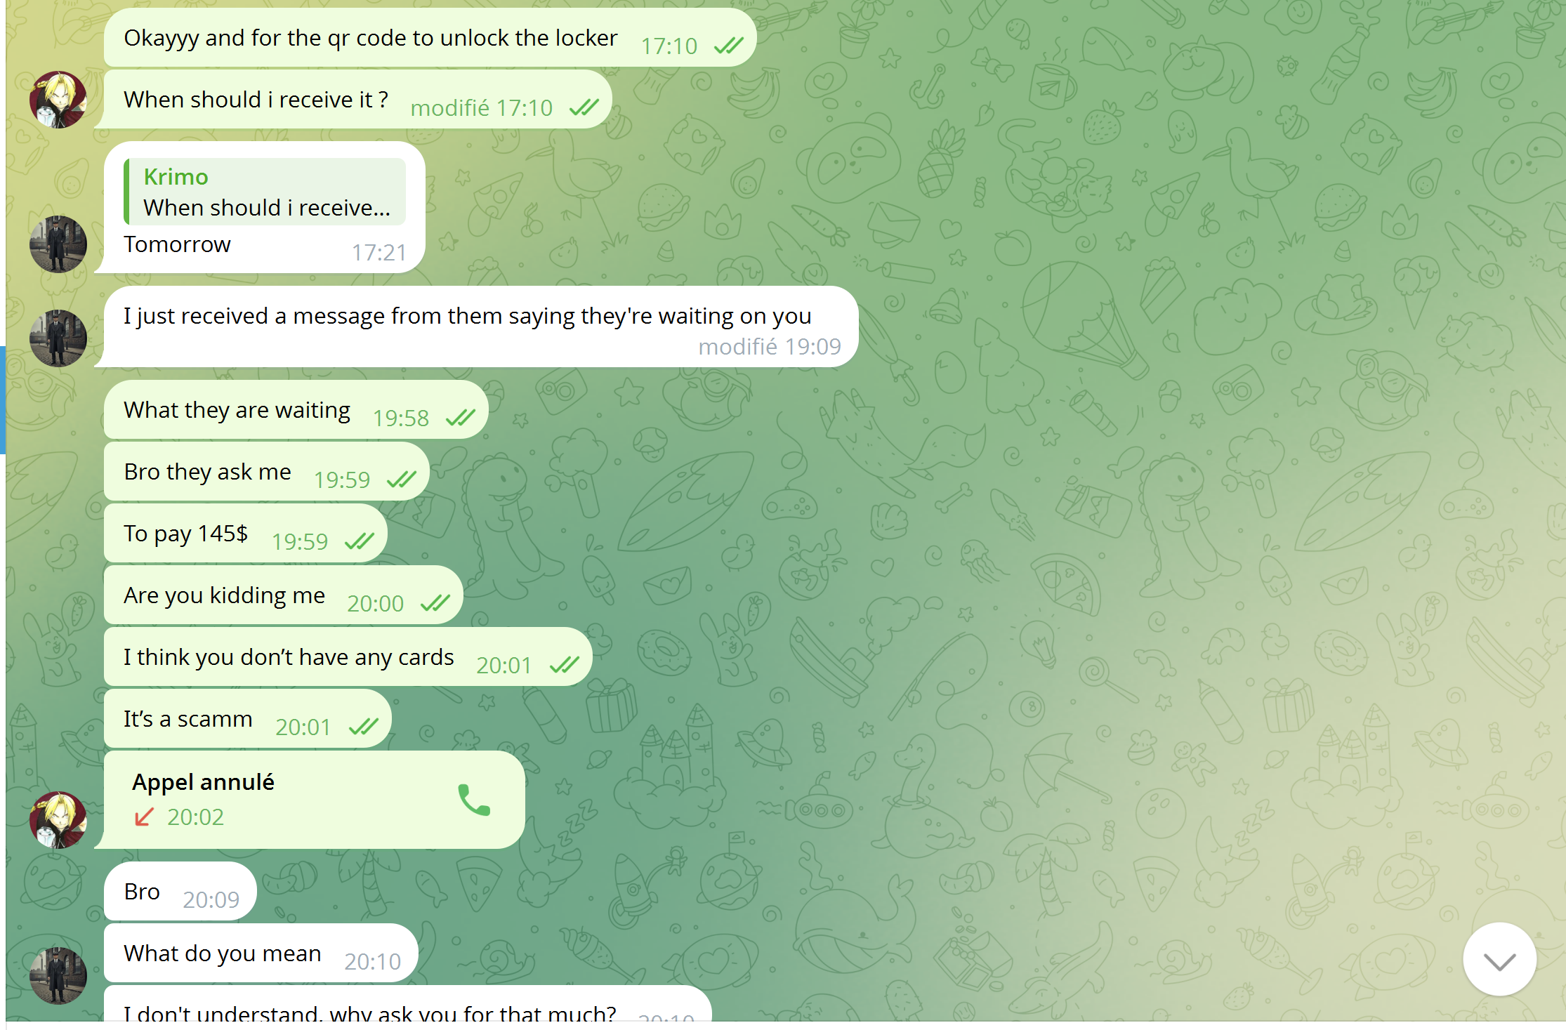1566x1030 pixels.
Task: Click the 'Appel annulé' call bubble
Action: coord(312,799)
